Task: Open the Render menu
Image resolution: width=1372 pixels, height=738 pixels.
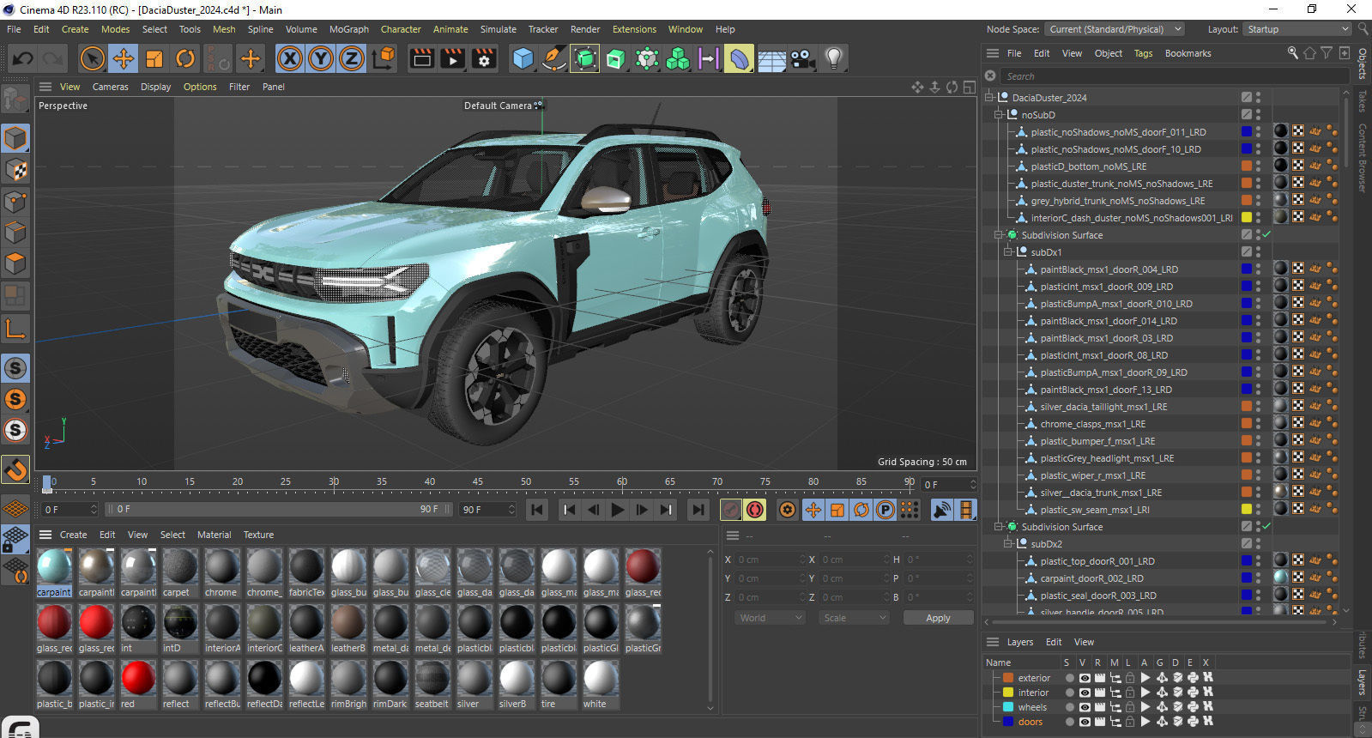Action: (585, 29)
